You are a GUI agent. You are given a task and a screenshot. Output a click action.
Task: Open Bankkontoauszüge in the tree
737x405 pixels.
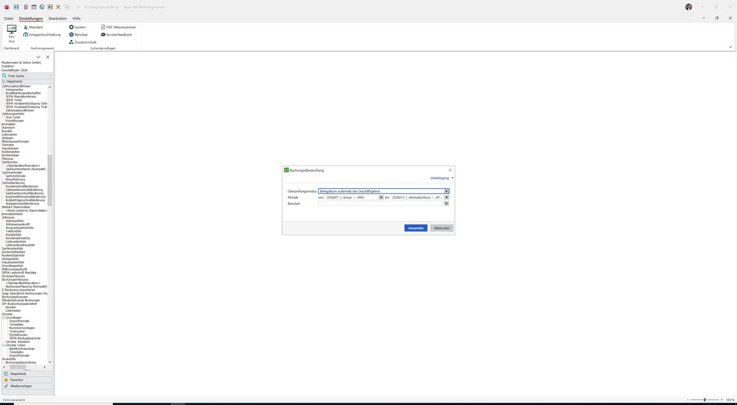coord(21,349)
